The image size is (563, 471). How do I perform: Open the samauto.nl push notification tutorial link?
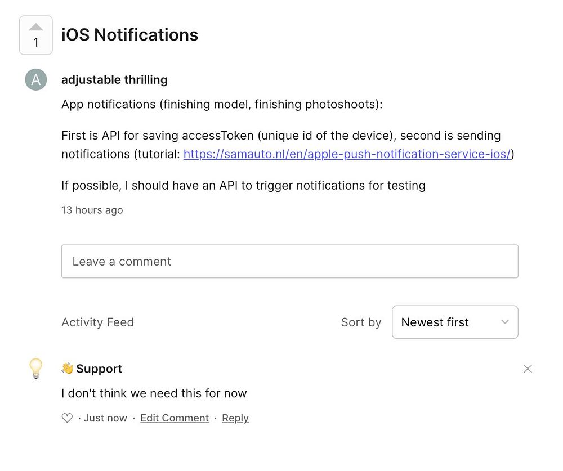(x=347, y=154)
